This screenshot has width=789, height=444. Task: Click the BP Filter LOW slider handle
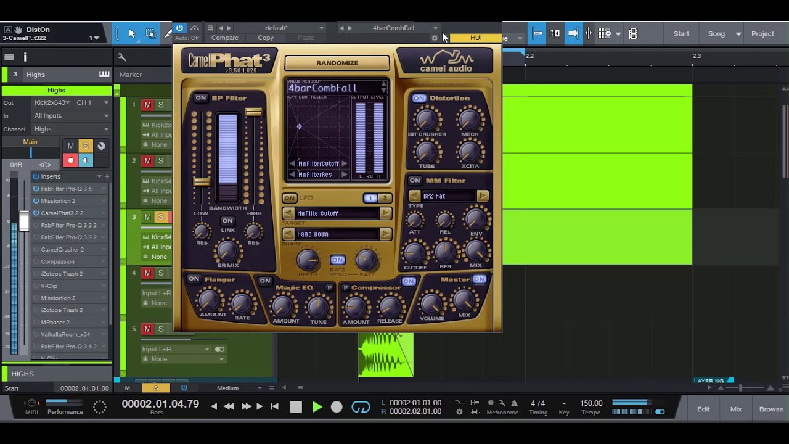[x=202, y=182]
